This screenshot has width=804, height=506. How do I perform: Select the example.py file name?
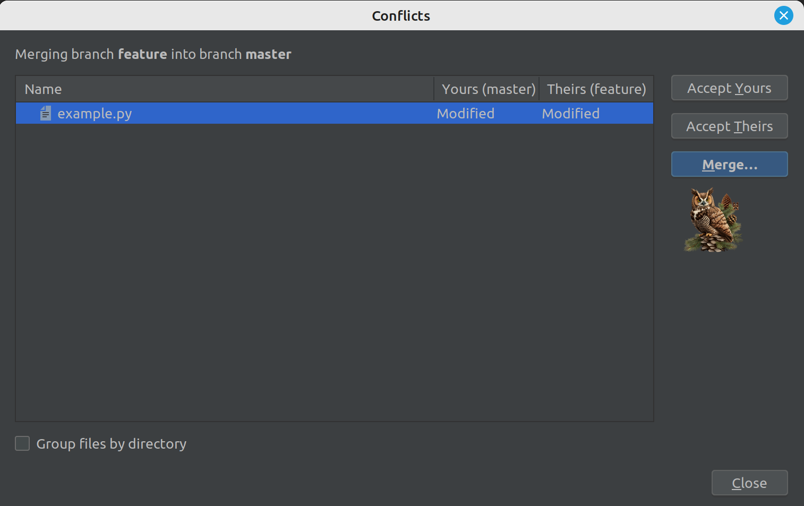pyautogui.click(x=95, y=114)
